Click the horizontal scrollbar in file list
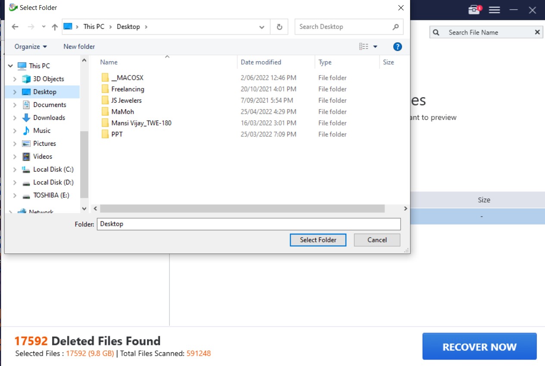The height and width of the screenshot is (366, 545). tap(241, 208)
